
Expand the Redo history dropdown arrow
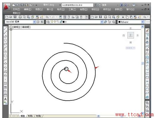57,17
